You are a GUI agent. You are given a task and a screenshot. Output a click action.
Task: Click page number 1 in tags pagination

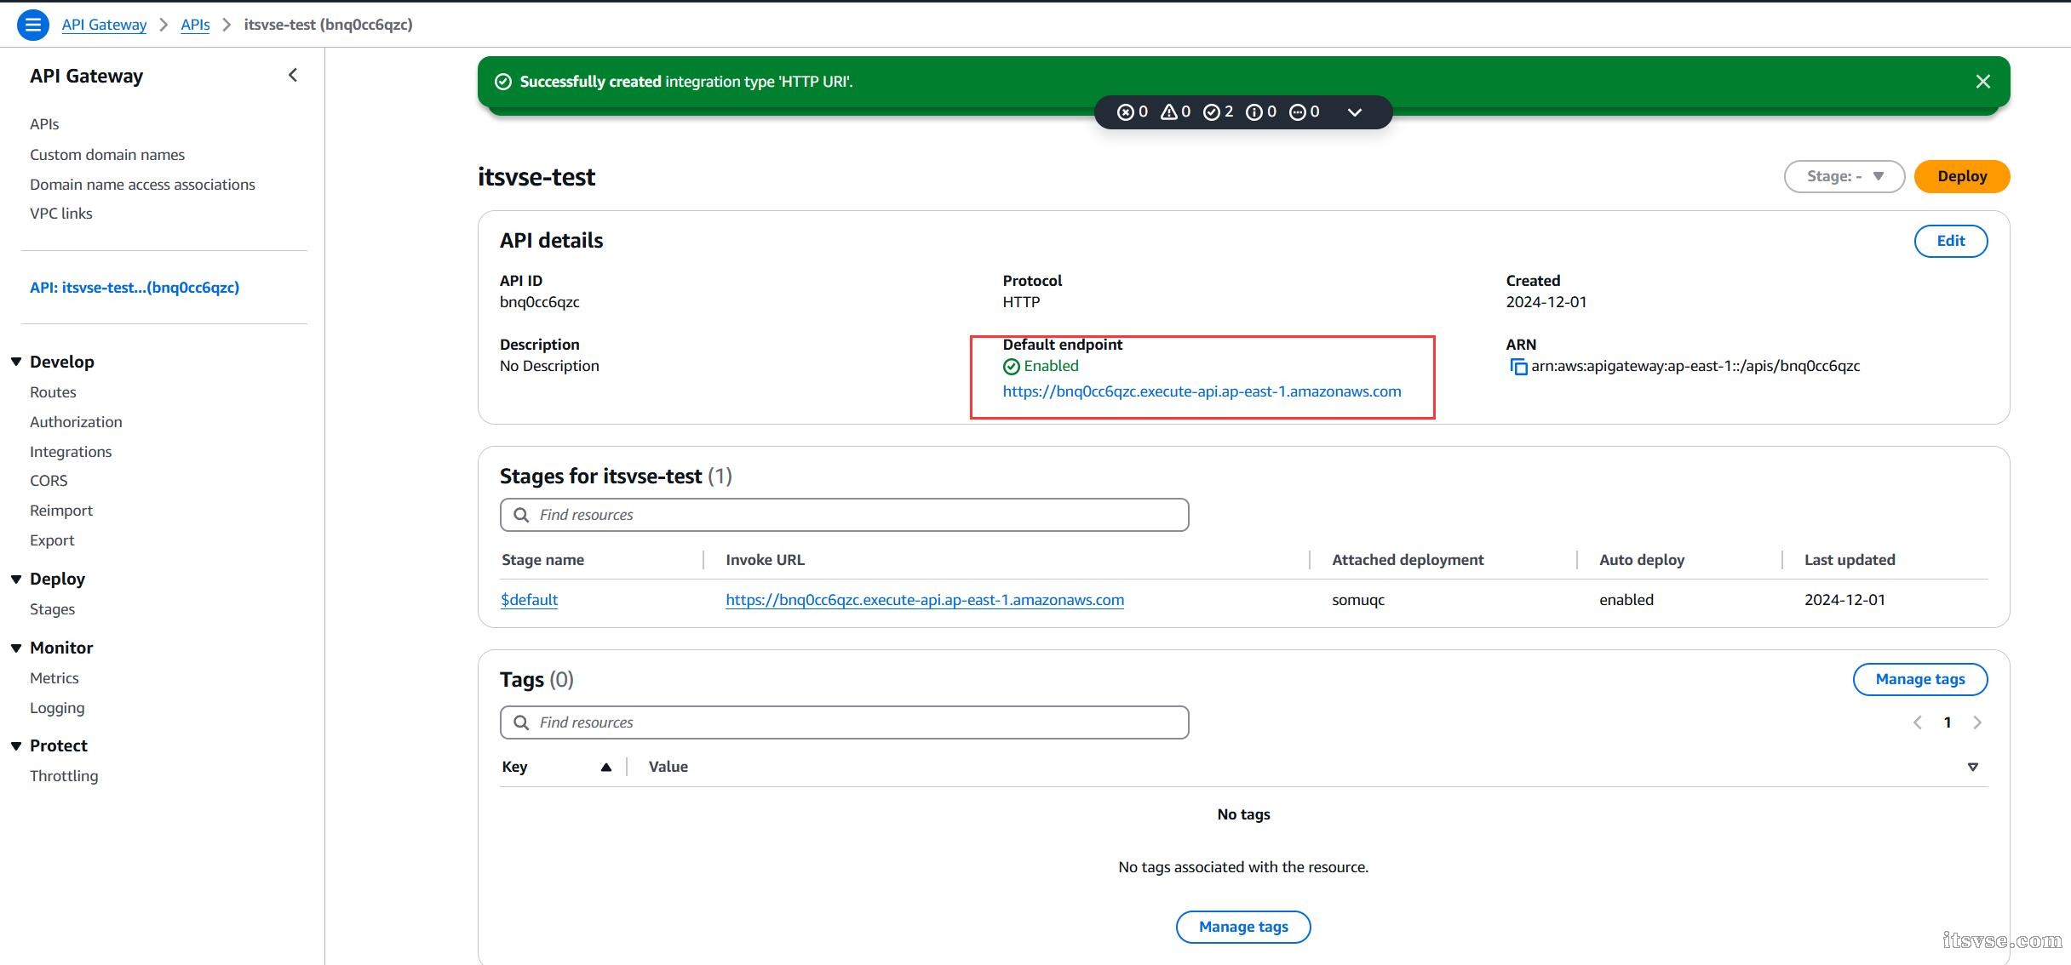pos(1947,722)
